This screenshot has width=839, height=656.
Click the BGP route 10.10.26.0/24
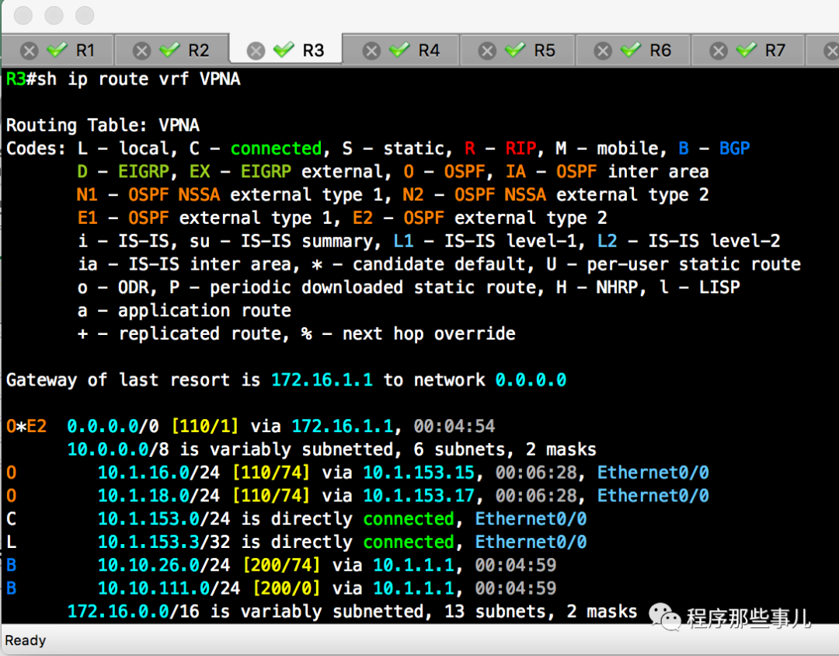pos(164,565)
